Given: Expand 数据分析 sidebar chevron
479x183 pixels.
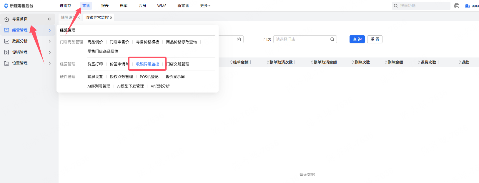Looking at the screenshot, I should click(50, 41).
